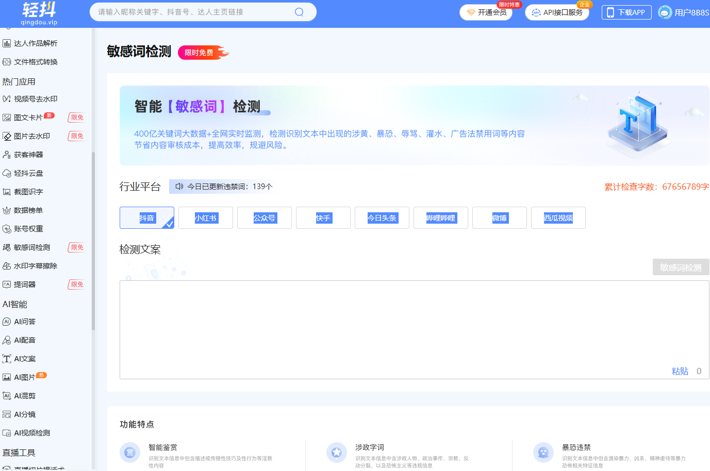This screenshot has height=471, width=710.
Task: Click the AI图片 sidebar icon
Action: (7, 377)
